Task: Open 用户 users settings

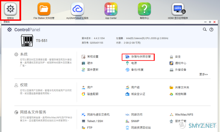Action: pyautogui.click(x=87, y=87)
